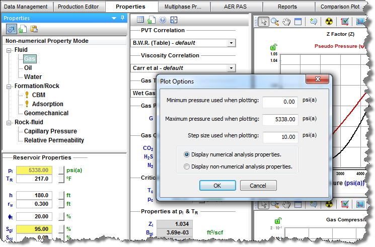Select Adsorption under Formation/Rock
Screen dimensions: 375x247
pyautogui.click(x=48, y=104)
